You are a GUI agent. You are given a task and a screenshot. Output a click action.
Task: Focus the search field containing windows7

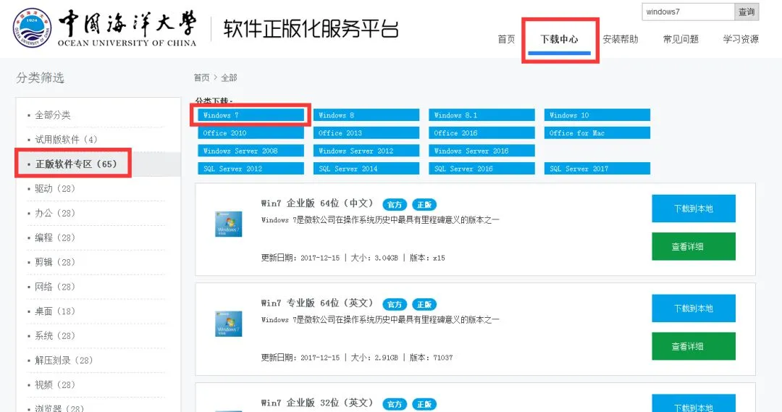689,12
